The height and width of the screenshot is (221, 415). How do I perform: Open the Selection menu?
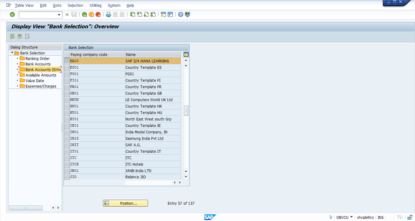75,5
